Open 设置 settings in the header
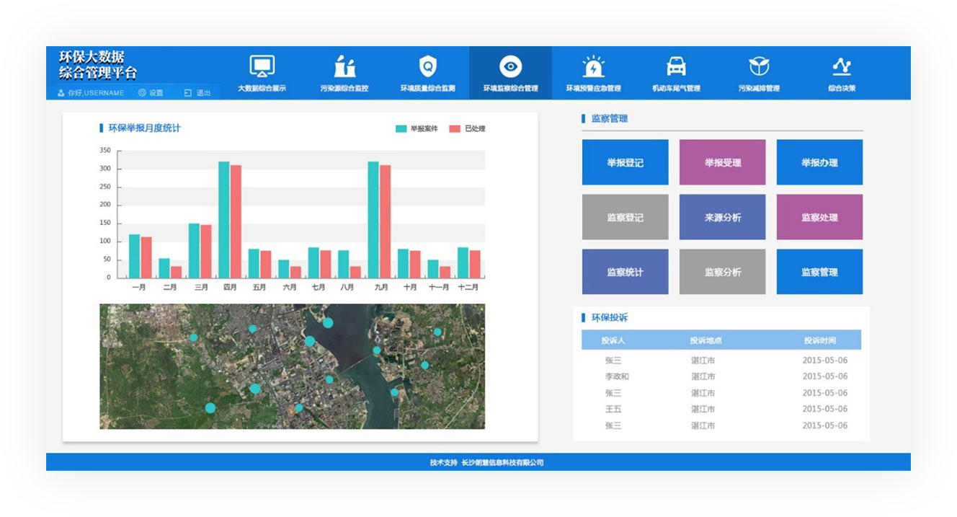Screen dimensions: 957x517 point(151,93)
